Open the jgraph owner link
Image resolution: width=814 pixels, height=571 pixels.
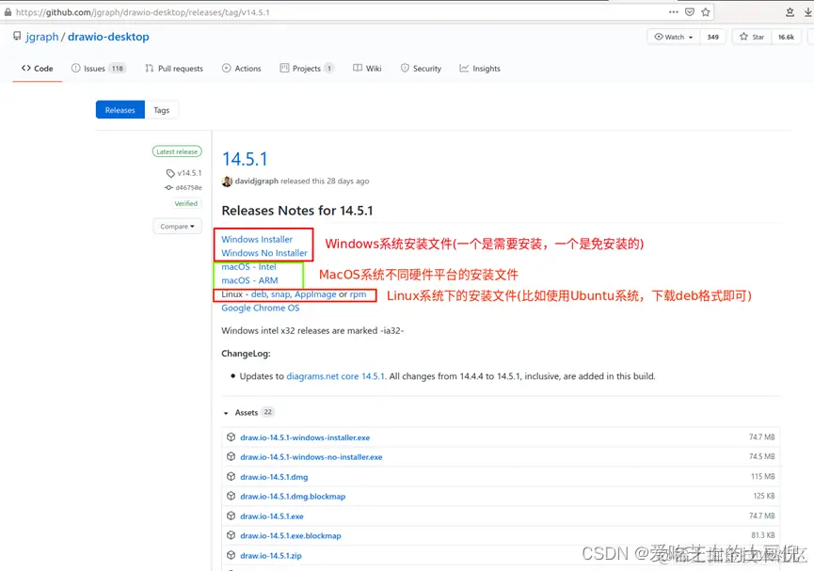tap(42, 37)
